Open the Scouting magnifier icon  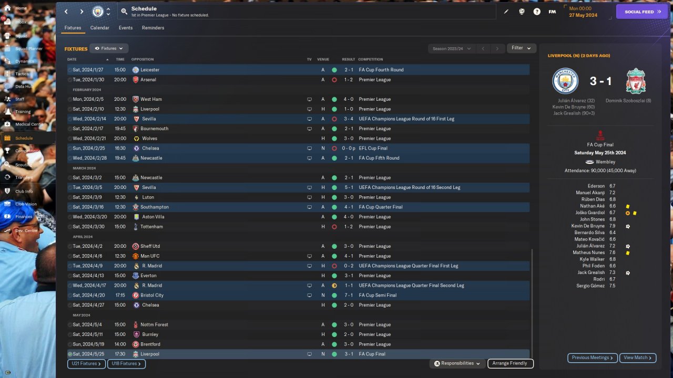tap(7, 164)
